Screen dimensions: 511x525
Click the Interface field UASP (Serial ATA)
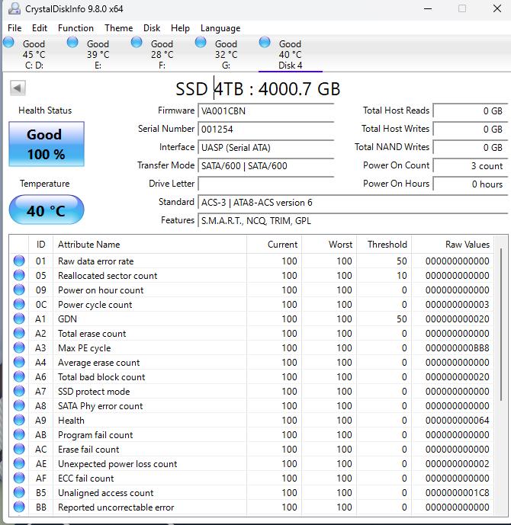(x=266, y=147)
